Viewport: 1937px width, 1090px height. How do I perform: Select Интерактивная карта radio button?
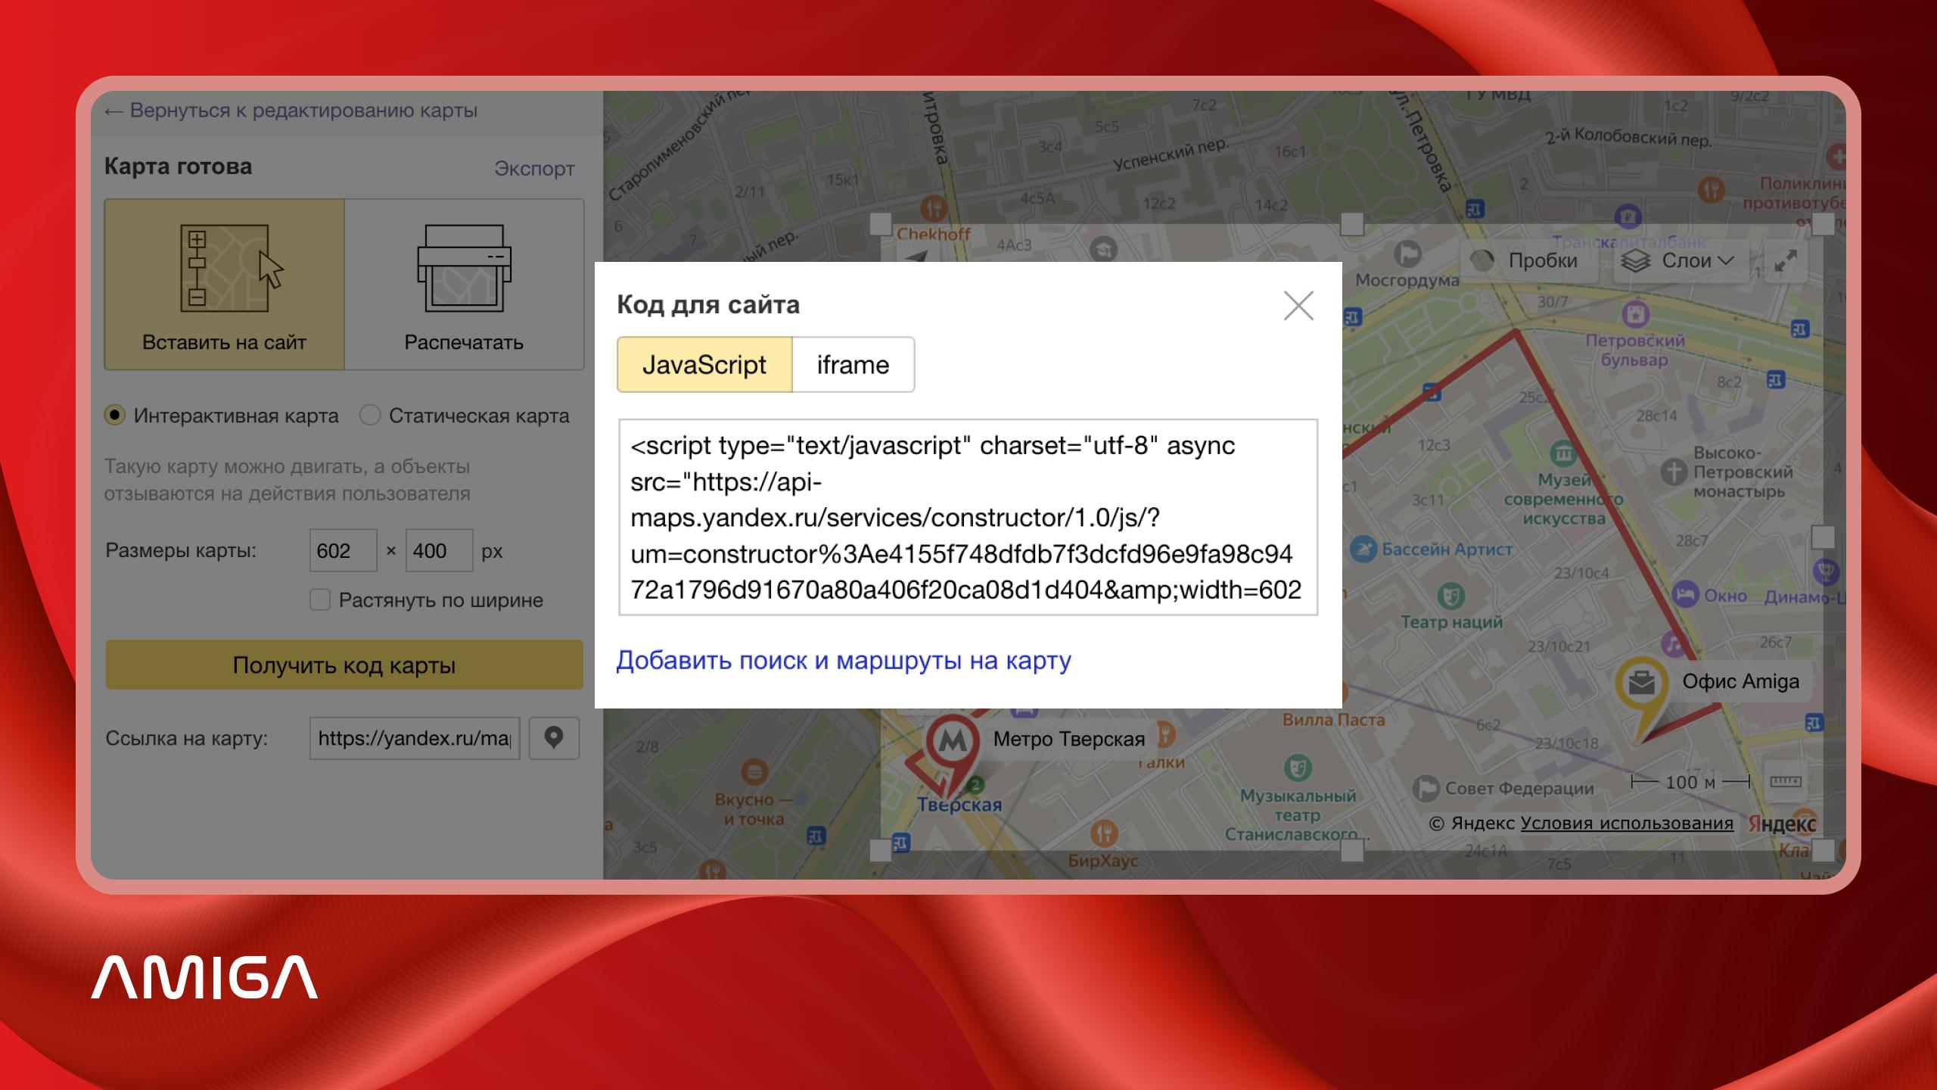(x=115, y=416)
